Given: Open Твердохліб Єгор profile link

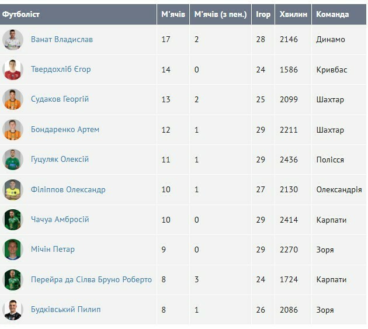Looking at the screenshot, I should [x=61, y=70].
